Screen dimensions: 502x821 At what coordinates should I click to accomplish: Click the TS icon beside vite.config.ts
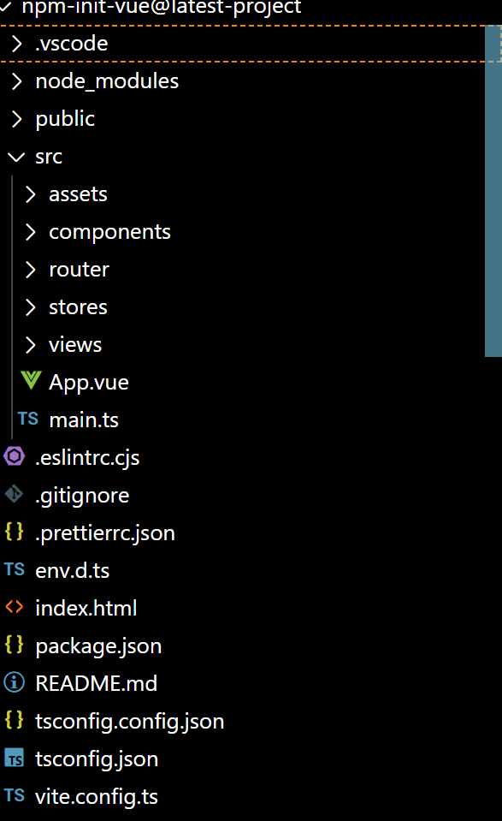[15, 795]
